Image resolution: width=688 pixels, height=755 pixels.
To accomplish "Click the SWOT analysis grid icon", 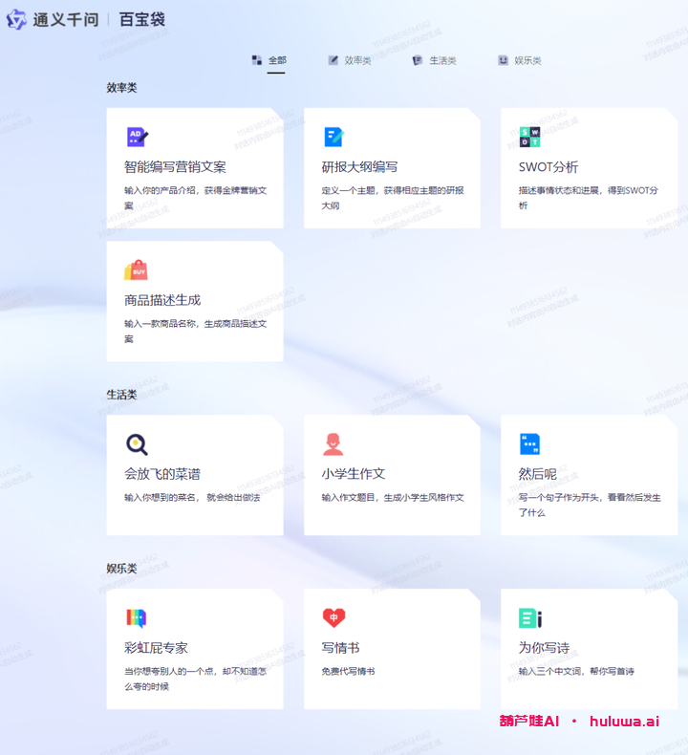I will point(529,137).
